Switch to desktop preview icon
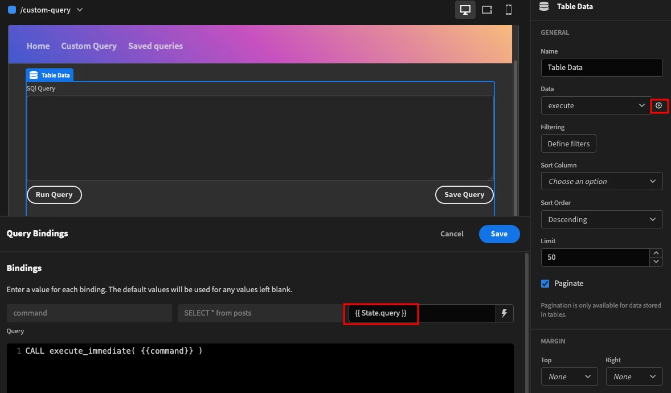The height and width of the screenshot is (393, 671). pos(465,10)
